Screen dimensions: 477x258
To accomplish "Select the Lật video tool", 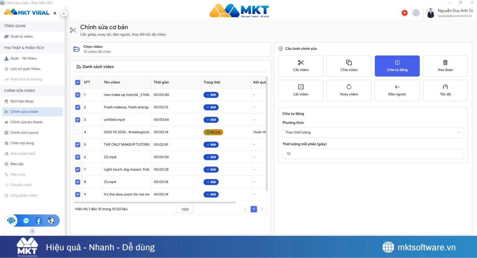I will [300, 90].
